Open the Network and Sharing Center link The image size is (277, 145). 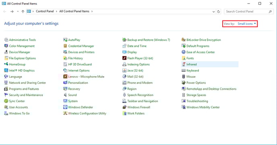[27, 83]
